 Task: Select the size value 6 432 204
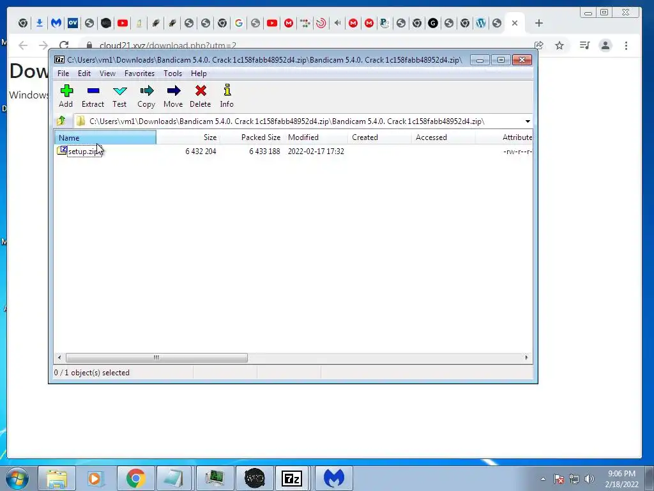click(x=201, y=151)
